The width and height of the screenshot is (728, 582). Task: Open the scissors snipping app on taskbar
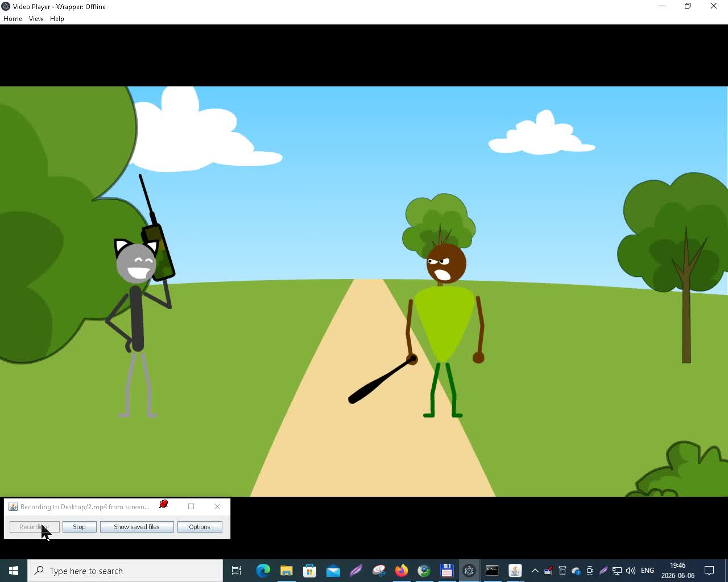click(379, 571)
